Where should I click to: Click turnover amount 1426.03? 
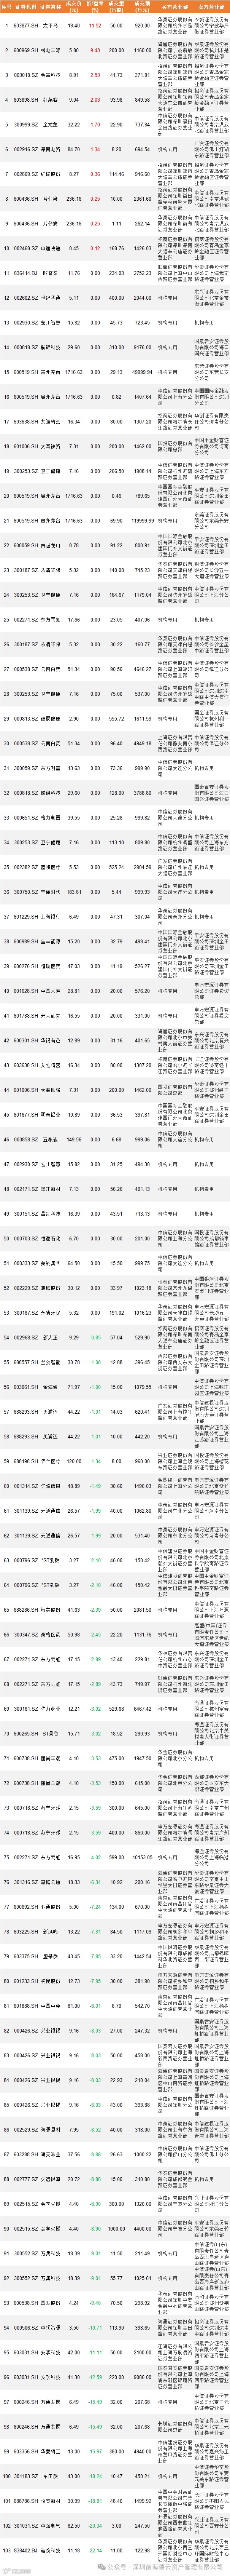click(x=143, y=248)
